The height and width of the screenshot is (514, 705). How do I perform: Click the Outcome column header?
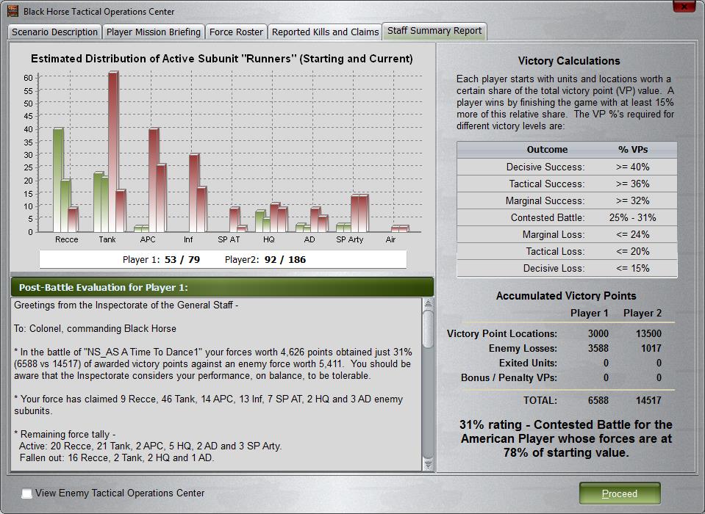547,150
